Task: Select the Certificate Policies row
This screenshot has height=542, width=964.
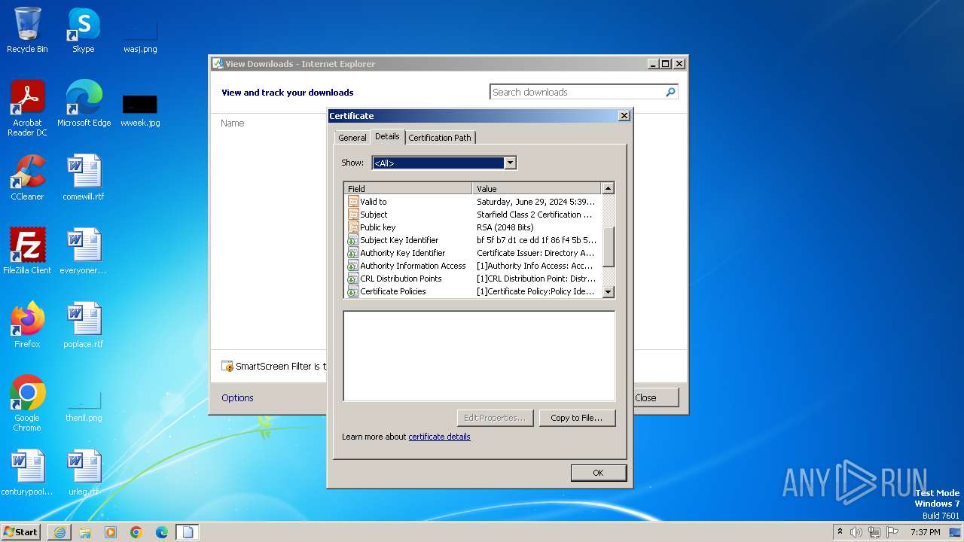Action: point(474,291)
